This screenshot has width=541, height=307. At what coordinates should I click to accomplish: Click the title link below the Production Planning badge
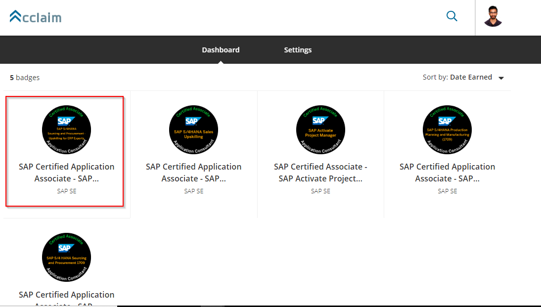point(447,173)
